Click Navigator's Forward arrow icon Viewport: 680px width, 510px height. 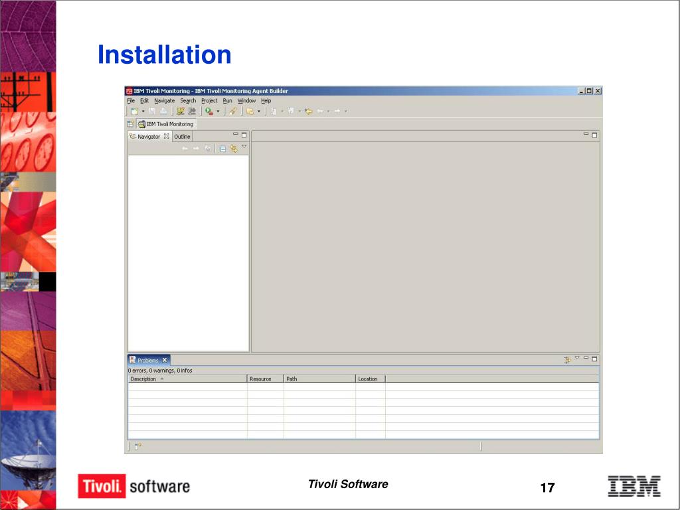coord(196,149)
